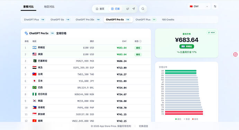Screen dimensions: 239x130
Task: Click the Singapore flag in row 11
Action: (x=34, y=114)
